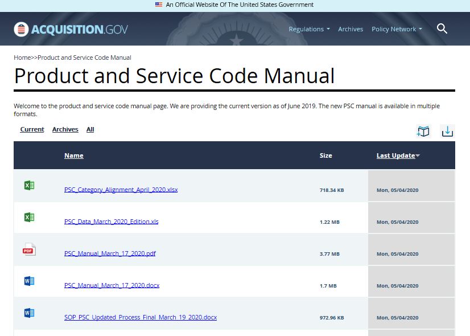Click Excel icon for PSC_Category_Alignment file
This screenshot has width=470, height=336.
(30, 185)
